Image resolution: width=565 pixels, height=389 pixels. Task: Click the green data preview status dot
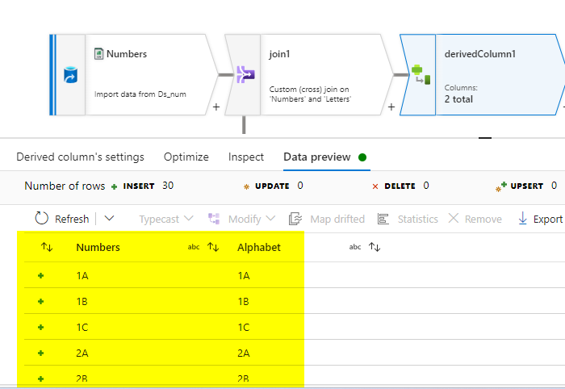click(x=362, y=157)
